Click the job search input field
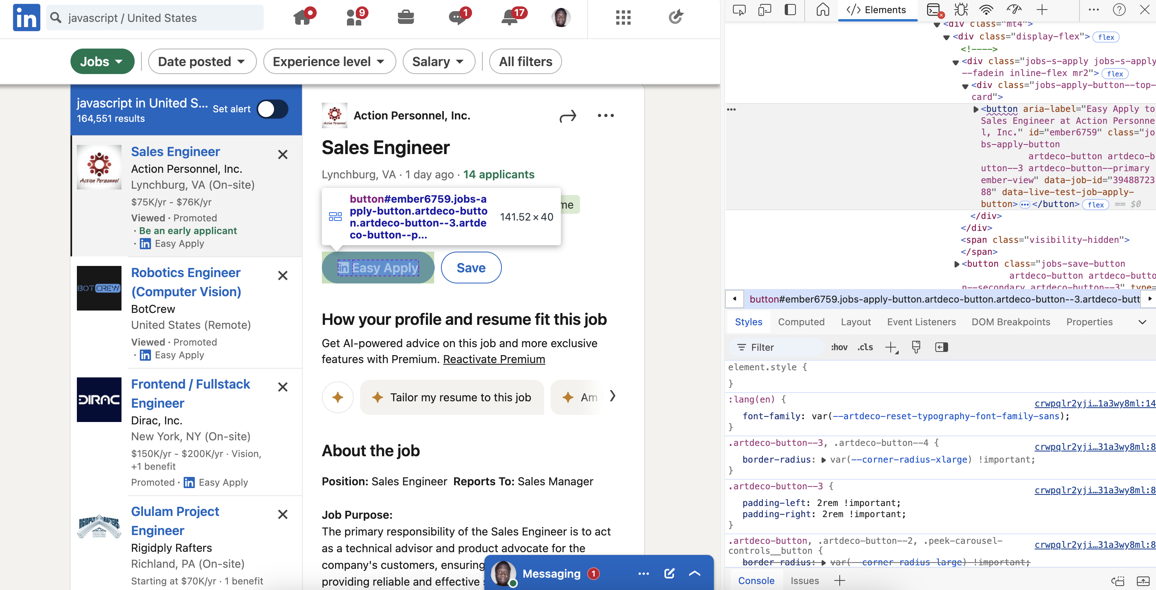1156x590 pixels. coord(155,18)
